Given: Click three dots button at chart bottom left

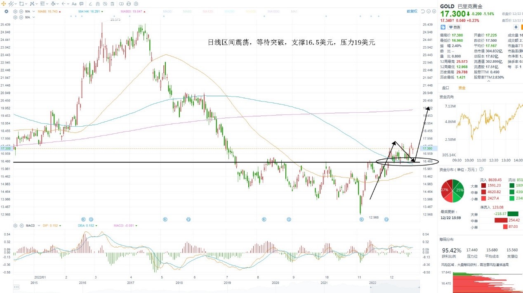Looking at the screenshot, I should (16, 287).
